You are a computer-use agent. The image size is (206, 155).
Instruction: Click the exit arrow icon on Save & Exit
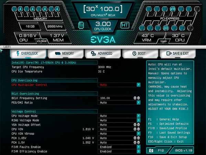[x=169, y=53]
